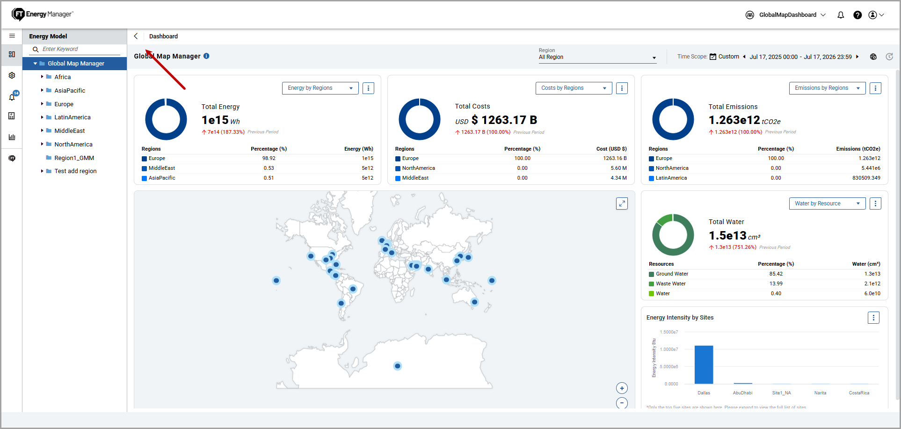Open the Total Costs card options menu
This screenshot has height=429, width=901.
tap(622, 88)
